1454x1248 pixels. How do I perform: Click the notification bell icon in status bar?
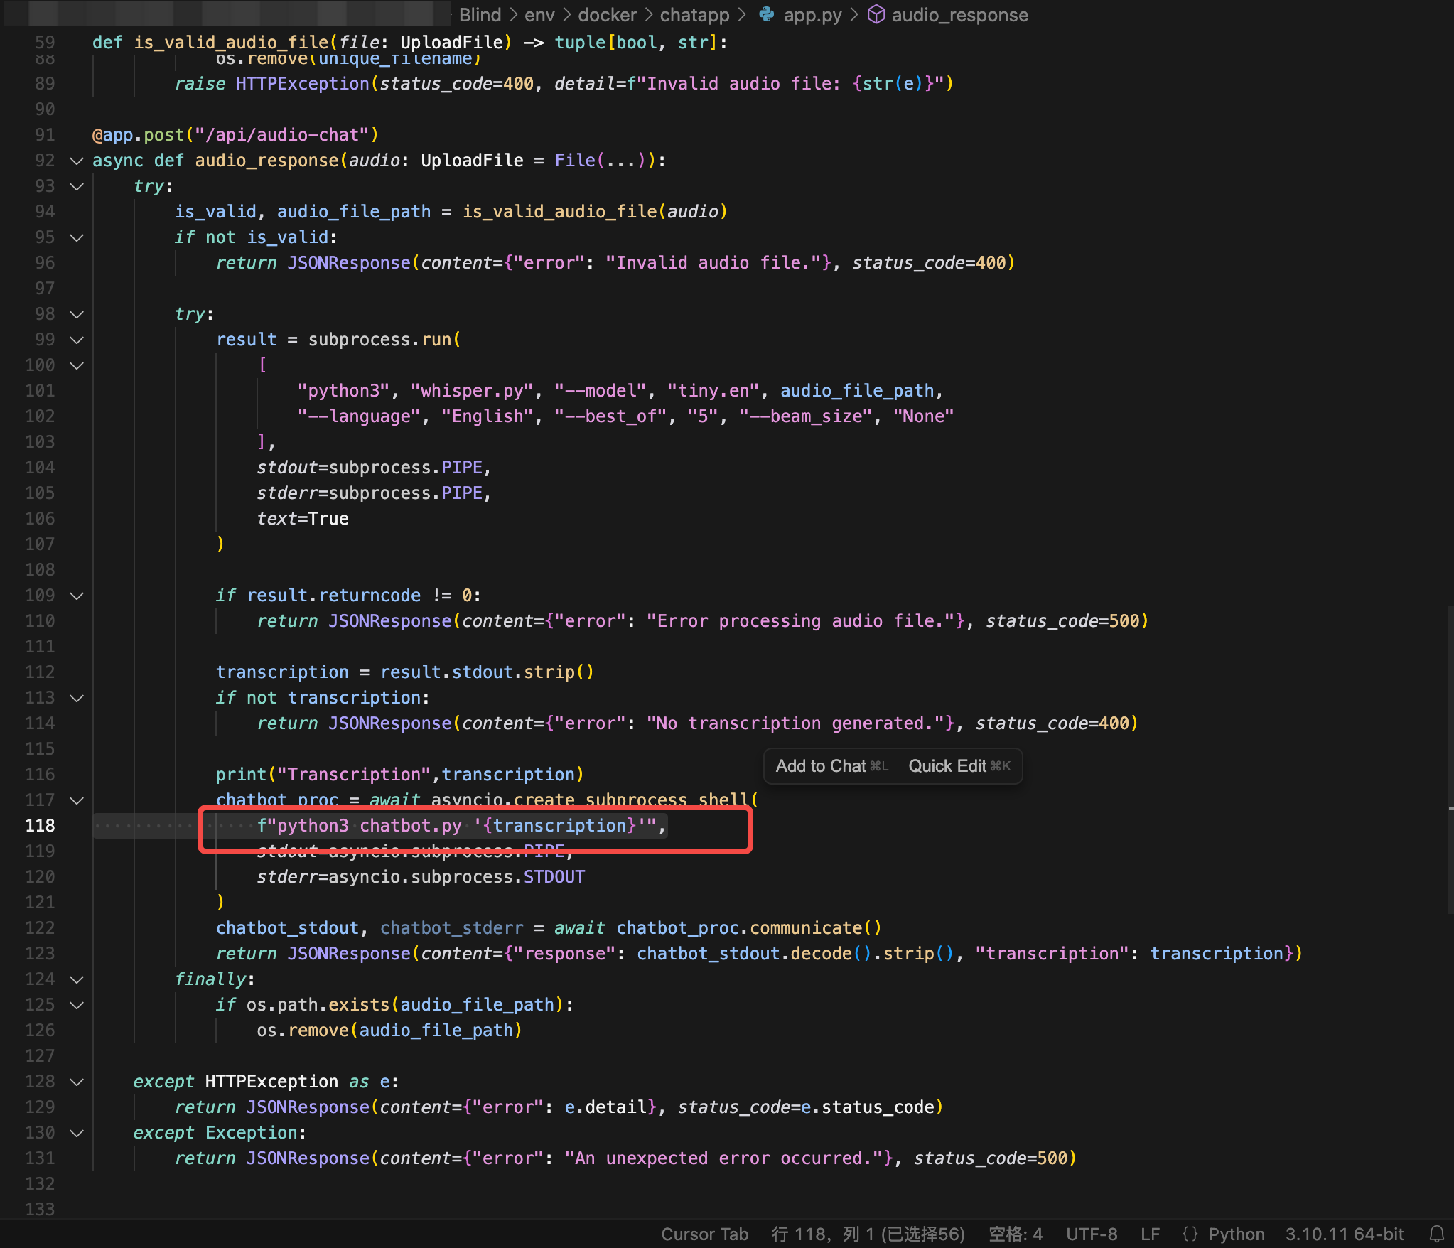tap(1436, 1234)
